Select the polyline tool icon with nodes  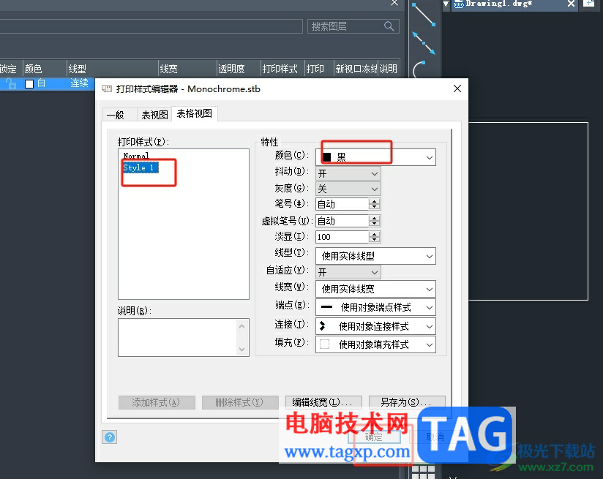(424, 43)
